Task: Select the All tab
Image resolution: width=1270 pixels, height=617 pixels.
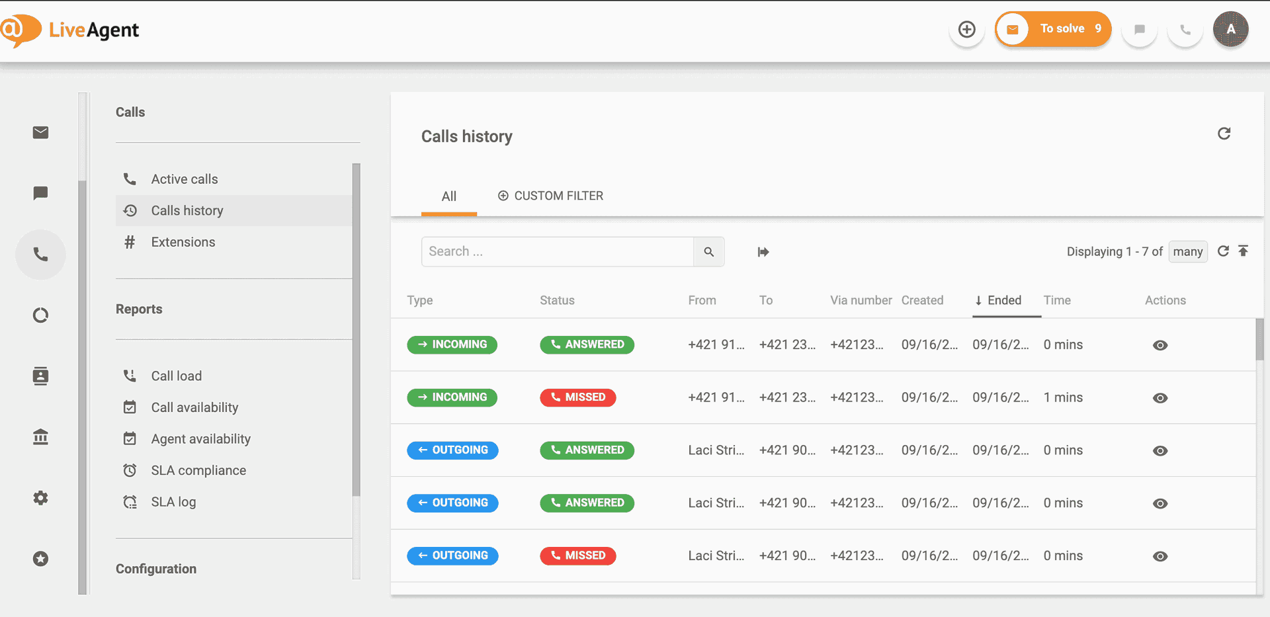Action: [x=448, y=196]
